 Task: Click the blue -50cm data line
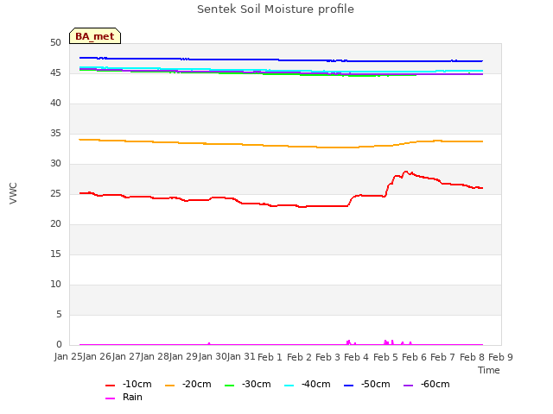281,60
